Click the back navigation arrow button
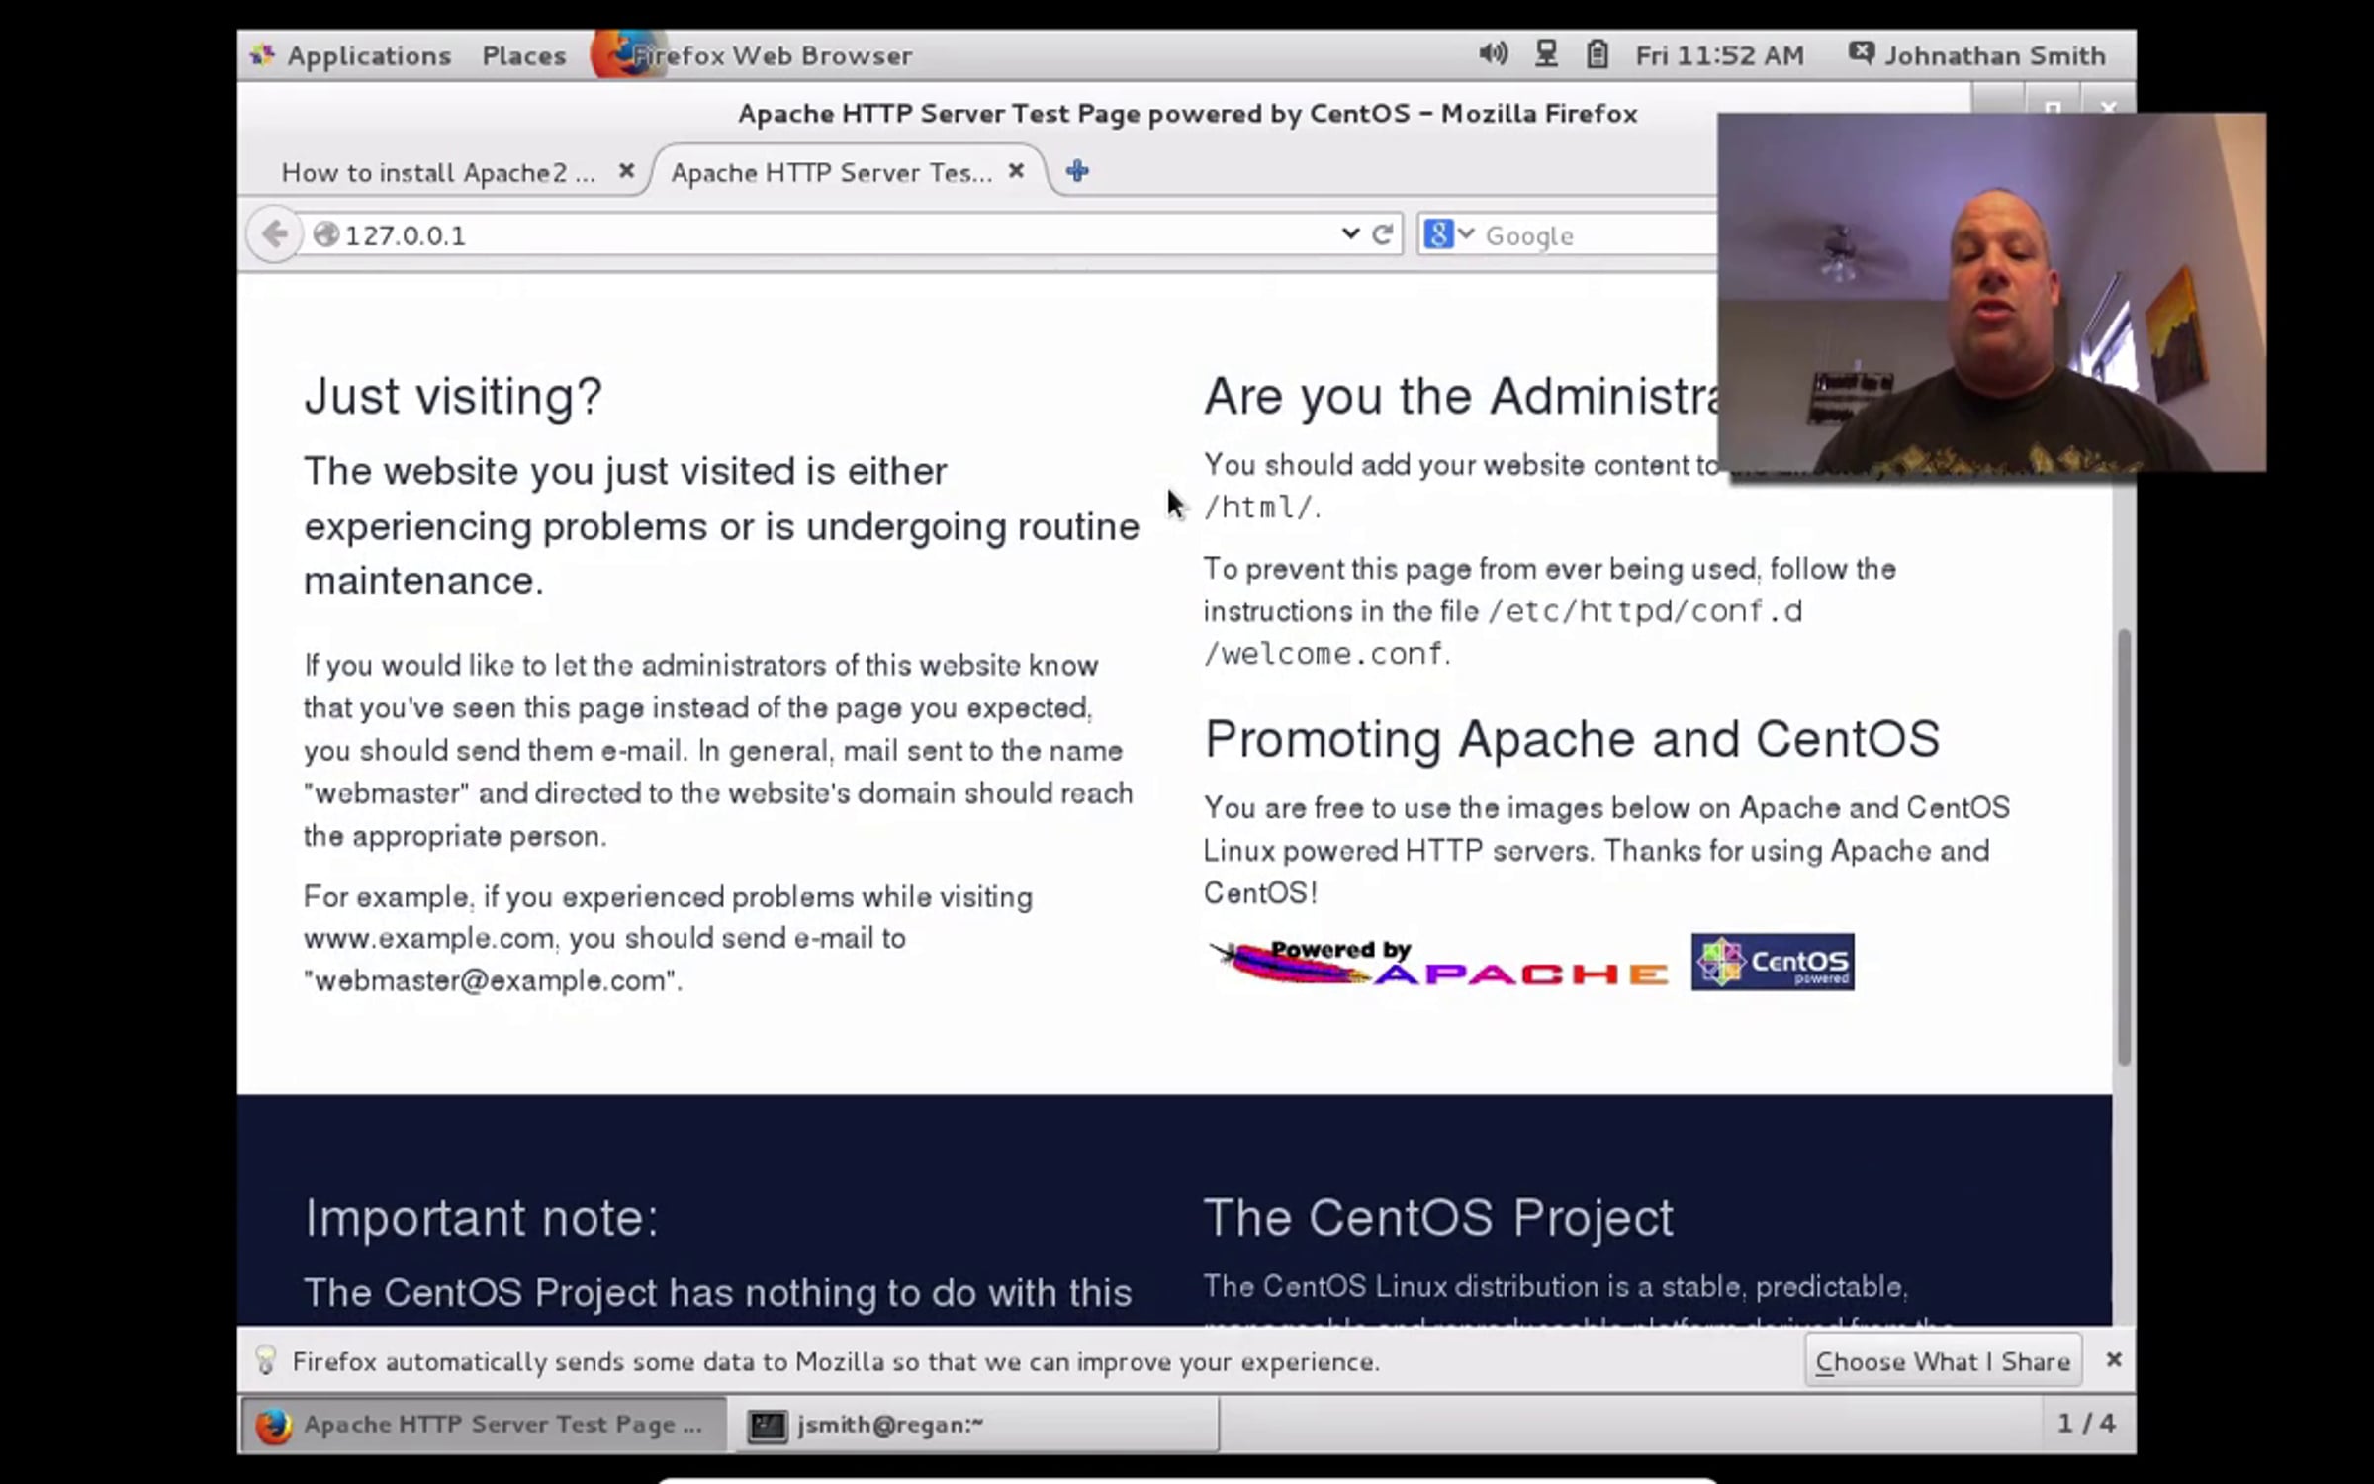Image resolution: width=2374 pixels, height=1484 pixels. pos(274,234)
